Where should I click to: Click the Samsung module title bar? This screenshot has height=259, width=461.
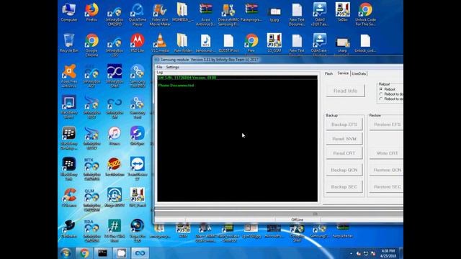[x=278, y=60]
